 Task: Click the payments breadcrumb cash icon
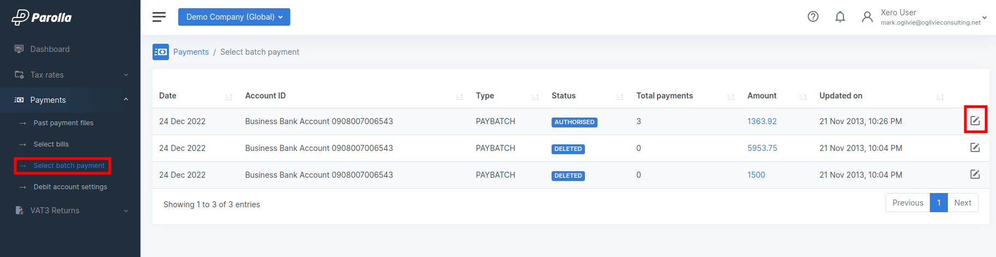click(161, 52)
